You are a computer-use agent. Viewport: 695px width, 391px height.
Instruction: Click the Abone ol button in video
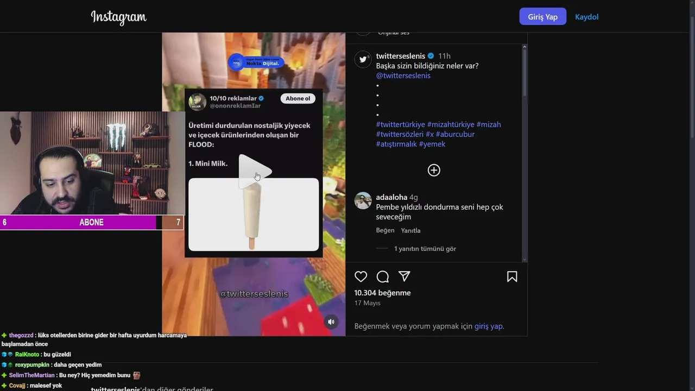pos(298,98)
